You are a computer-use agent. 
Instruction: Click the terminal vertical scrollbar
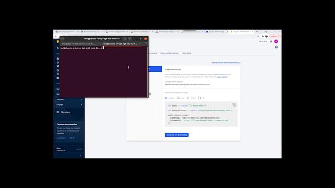(148, 72)
